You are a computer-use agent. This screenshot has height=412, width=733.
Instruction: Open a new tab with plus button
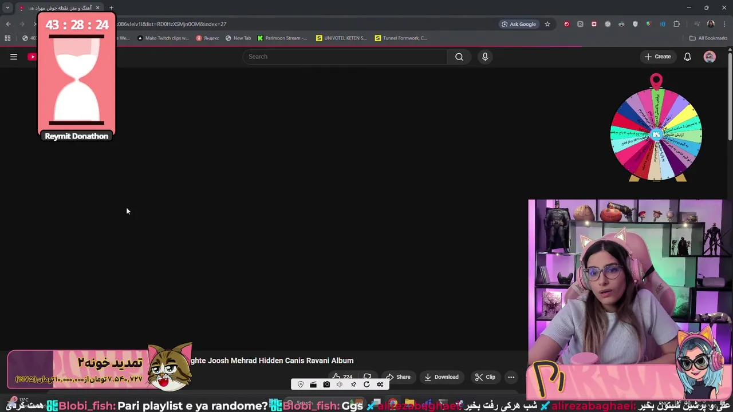pos(111,7)
